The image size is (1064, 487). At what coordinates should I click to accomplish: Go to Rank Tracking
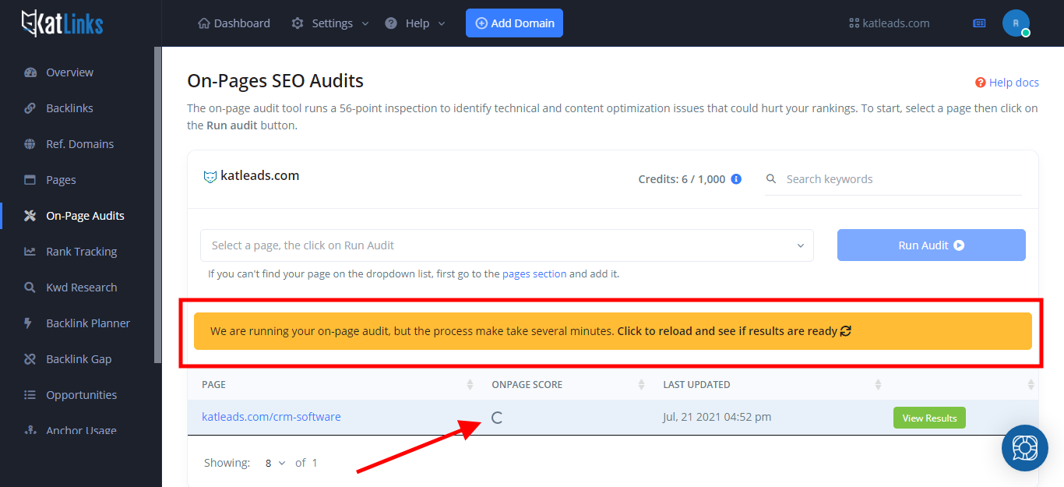click(81, 252)
